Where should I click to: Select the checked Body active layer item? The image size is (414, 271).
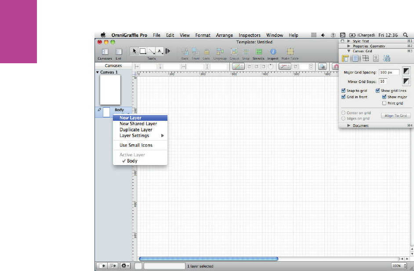point(140,161)
